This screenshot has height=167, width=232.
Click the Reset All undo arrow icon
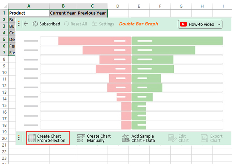[66, 24]
